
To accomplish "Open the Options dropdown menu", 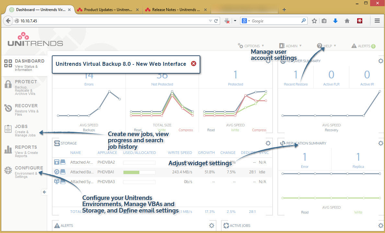I will [251, 46].
